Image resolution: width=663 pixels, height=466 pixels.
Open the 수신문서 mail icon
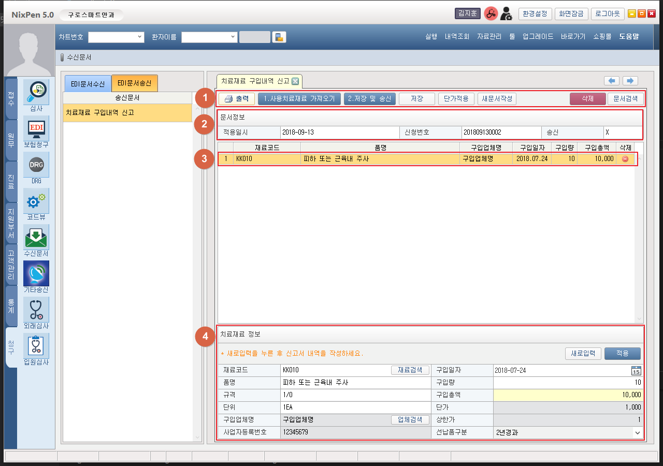(36, 237)
